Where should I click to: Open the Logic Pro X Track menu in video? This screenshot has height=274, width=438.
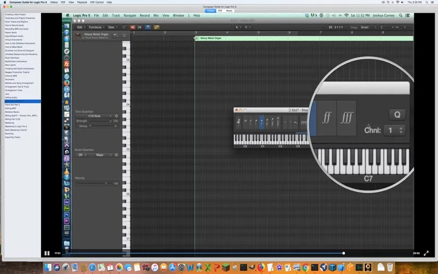click(116, 15)
